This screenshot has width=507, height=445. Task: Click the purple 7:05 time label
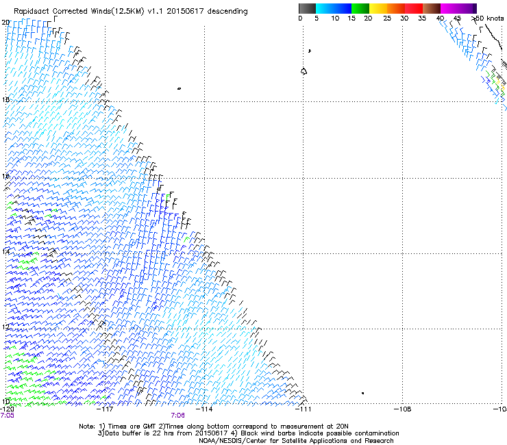pos(7,416)
